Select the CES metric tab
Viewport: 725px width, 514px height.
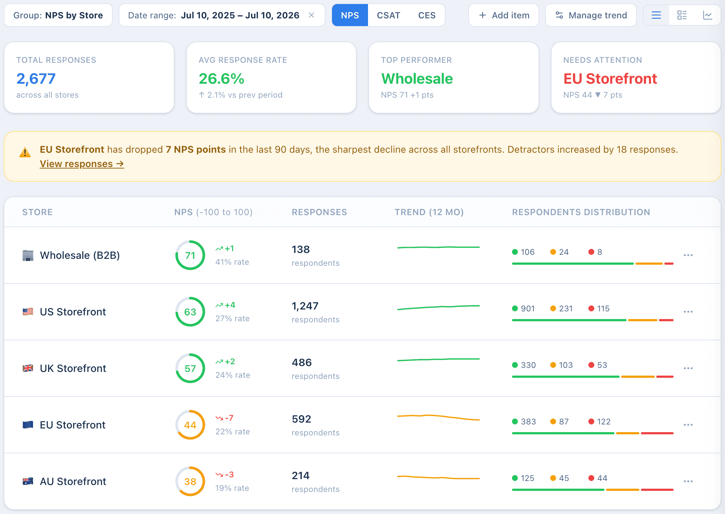427,15
